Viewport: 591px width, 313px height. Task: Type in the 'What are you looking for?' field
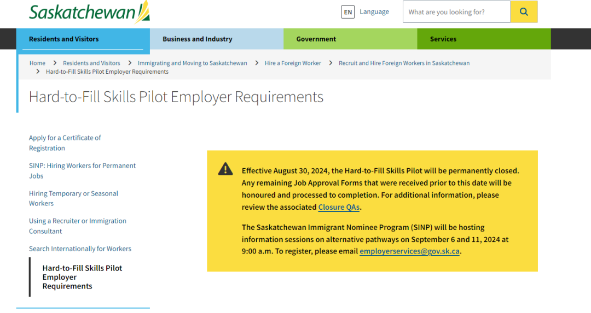(456, 12)
